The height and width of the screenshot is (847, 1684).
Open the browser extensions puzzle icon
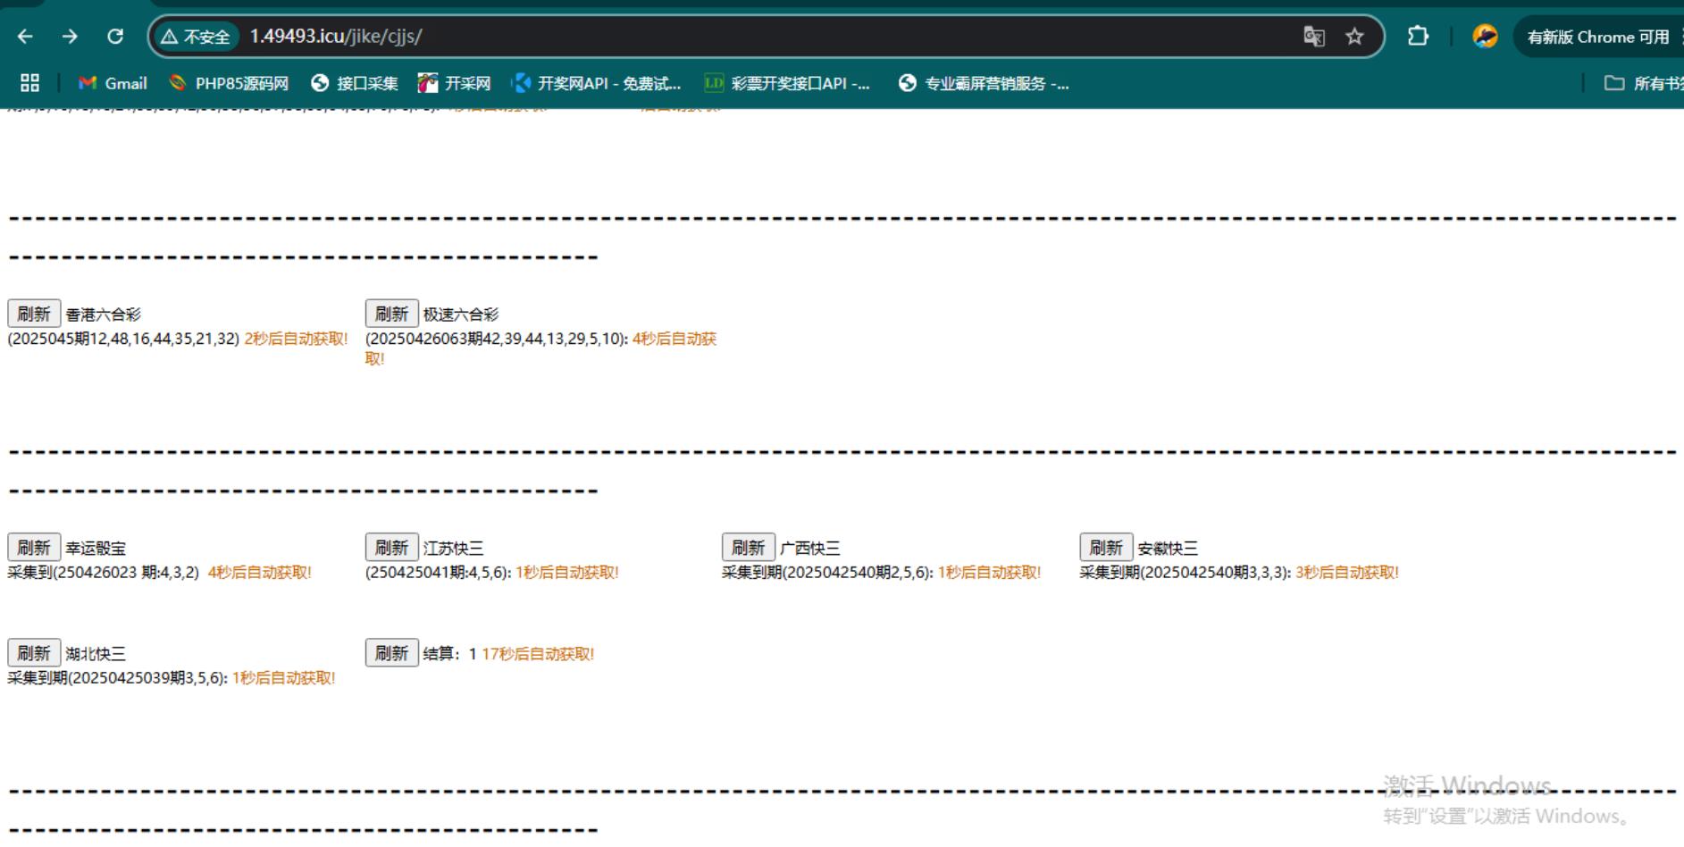coord(1418,37)
